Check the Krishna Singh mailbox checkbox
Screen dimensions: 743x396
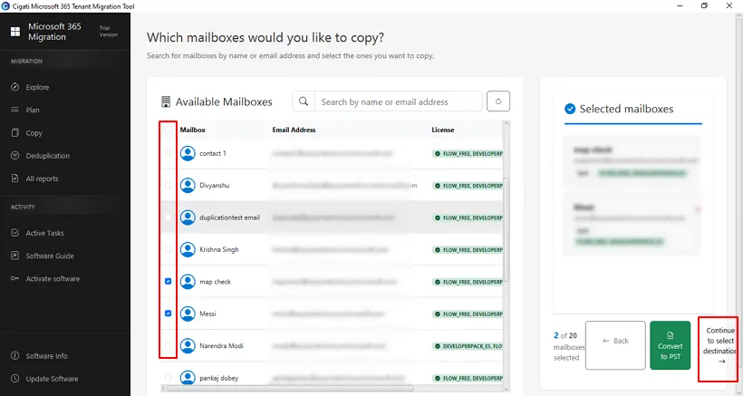tap(169, 249)
